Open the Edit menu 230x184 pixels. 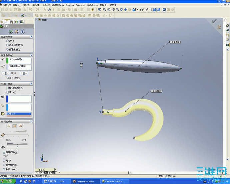point(17,5)
